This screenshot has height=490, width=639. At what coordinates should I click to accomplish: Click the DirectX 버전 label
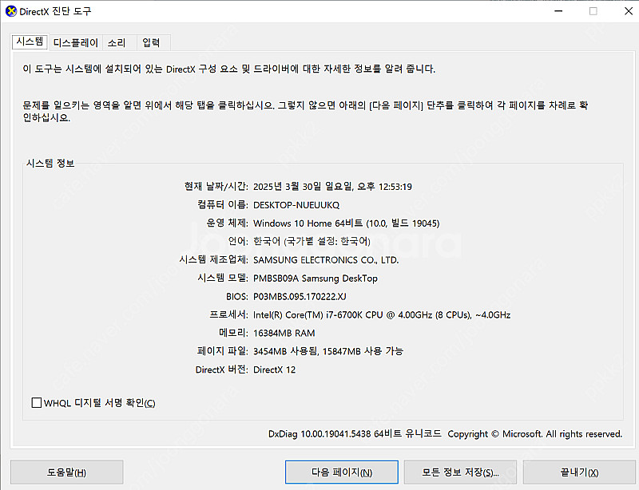pyautogui.click(x=222, y=369)
